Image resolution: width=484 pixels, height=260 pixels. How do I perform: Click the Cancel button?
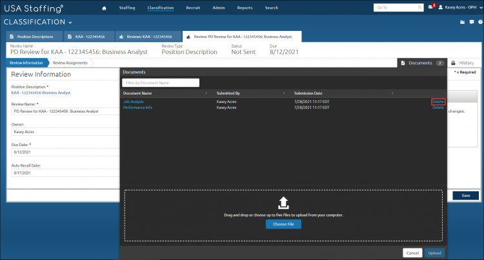[x=412, y=253]
